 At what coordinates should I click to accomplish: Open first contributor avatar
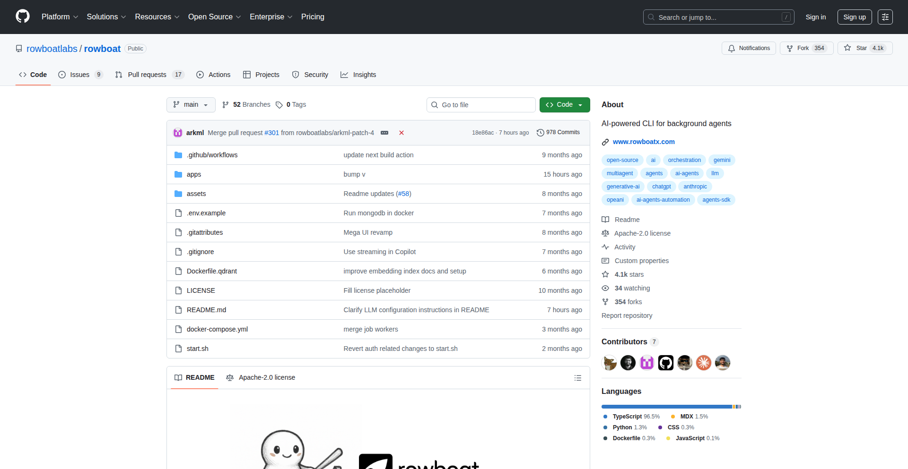click(609, 363)
